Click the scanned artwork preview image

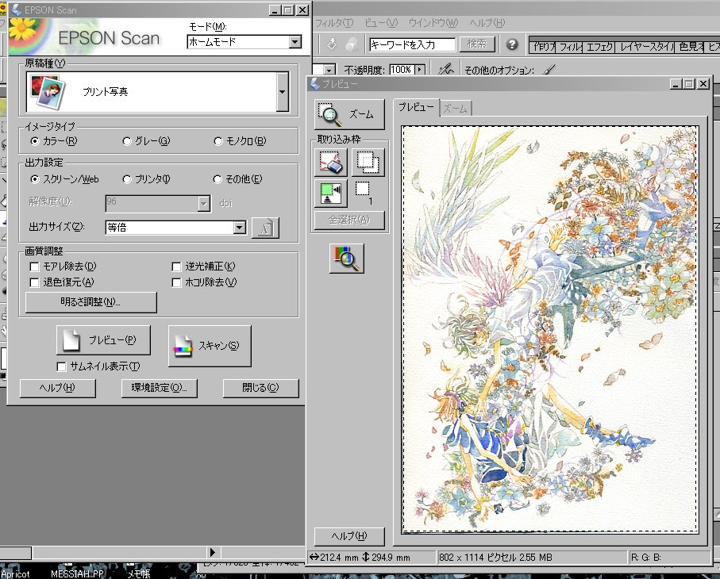click(x=550, y=329)
